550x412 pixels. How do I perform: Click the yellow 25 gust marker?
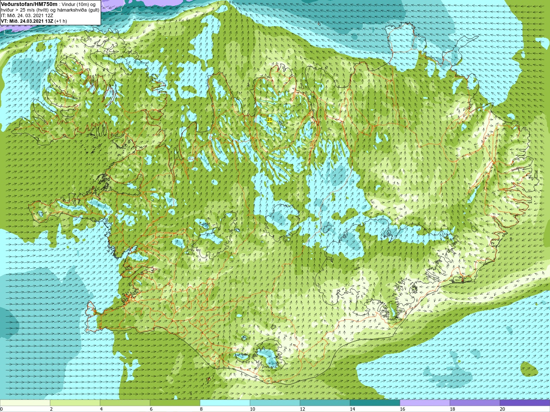pyautogui.click(x=270, y=119)
